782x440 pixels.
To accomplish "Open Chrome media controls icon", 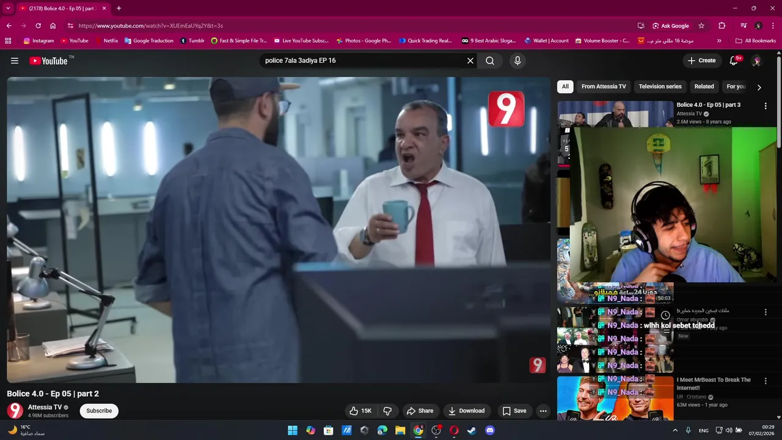I will pyautogui.click(x=744, y=26).
